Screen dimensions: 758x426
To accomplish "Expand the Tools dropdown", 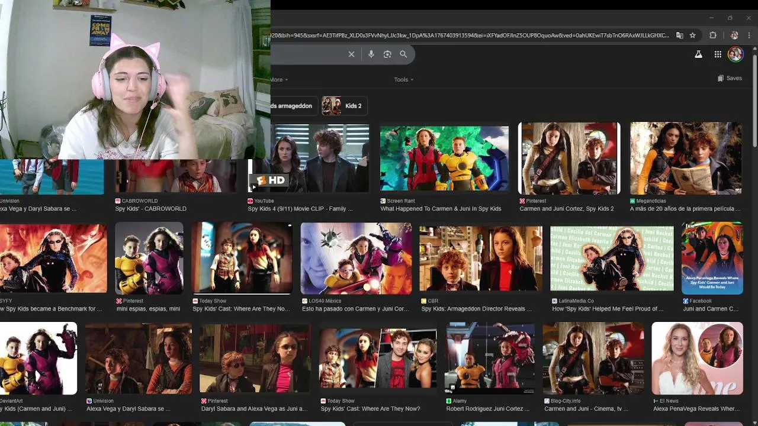I will point(404,79).
